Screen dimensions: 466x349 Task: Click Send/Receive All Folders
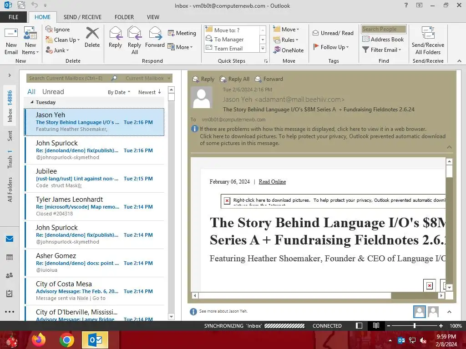(428, 41)
